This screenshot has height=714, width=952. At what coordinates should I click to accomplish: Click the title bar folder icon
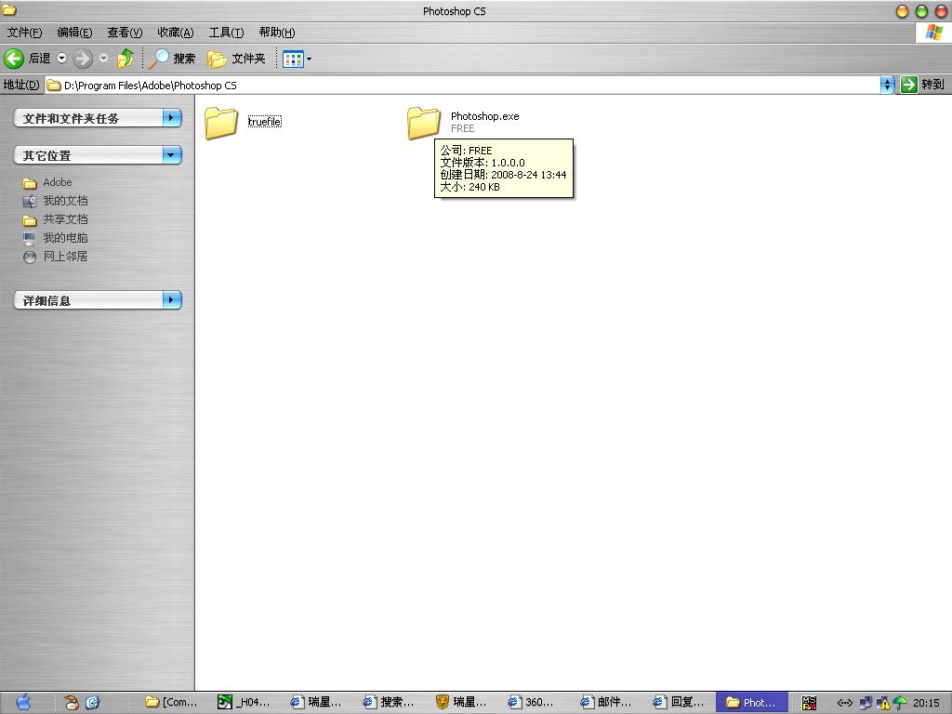[x=9, y=10]
